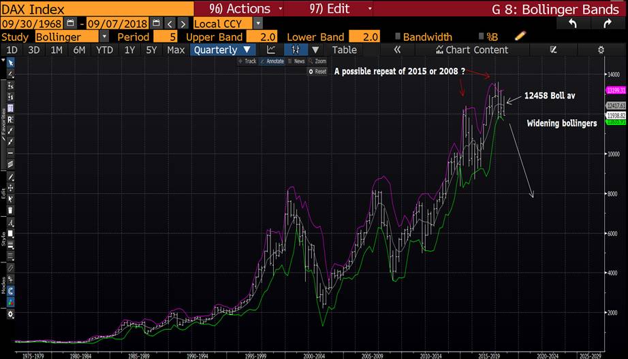Open chart type dropdown arrow beside bar icon
Screen dimensions: 628x359
tap(315, 50)
